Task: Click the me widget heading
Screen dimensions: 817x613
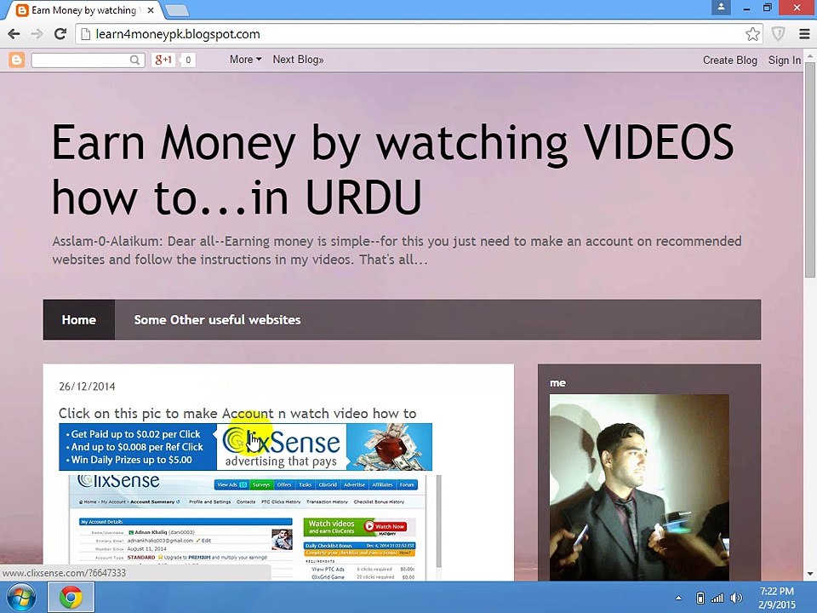Action: (x=557, y=382)
